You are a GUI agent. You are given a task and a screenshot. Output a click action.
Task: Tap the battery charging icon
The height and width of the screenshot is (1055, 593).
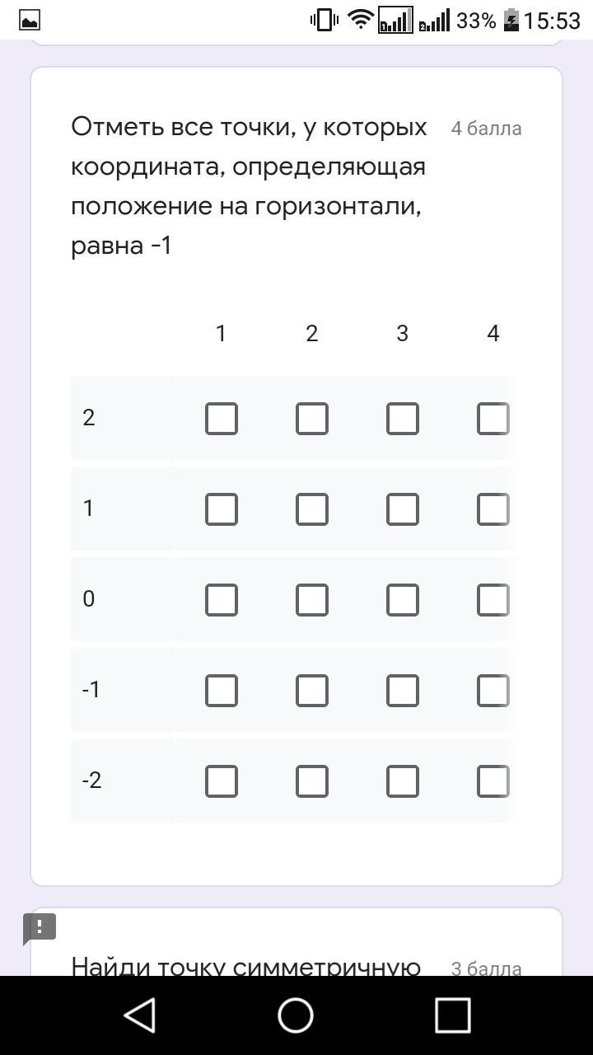pyautogui.click(x=511, y=20)
